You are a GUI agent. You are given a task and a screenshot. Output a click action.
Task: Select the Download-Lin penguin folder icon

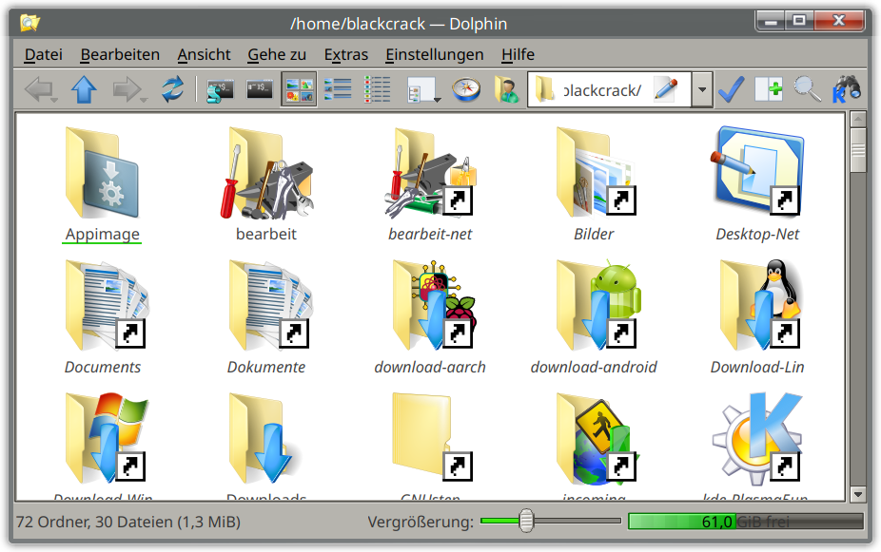761,305
